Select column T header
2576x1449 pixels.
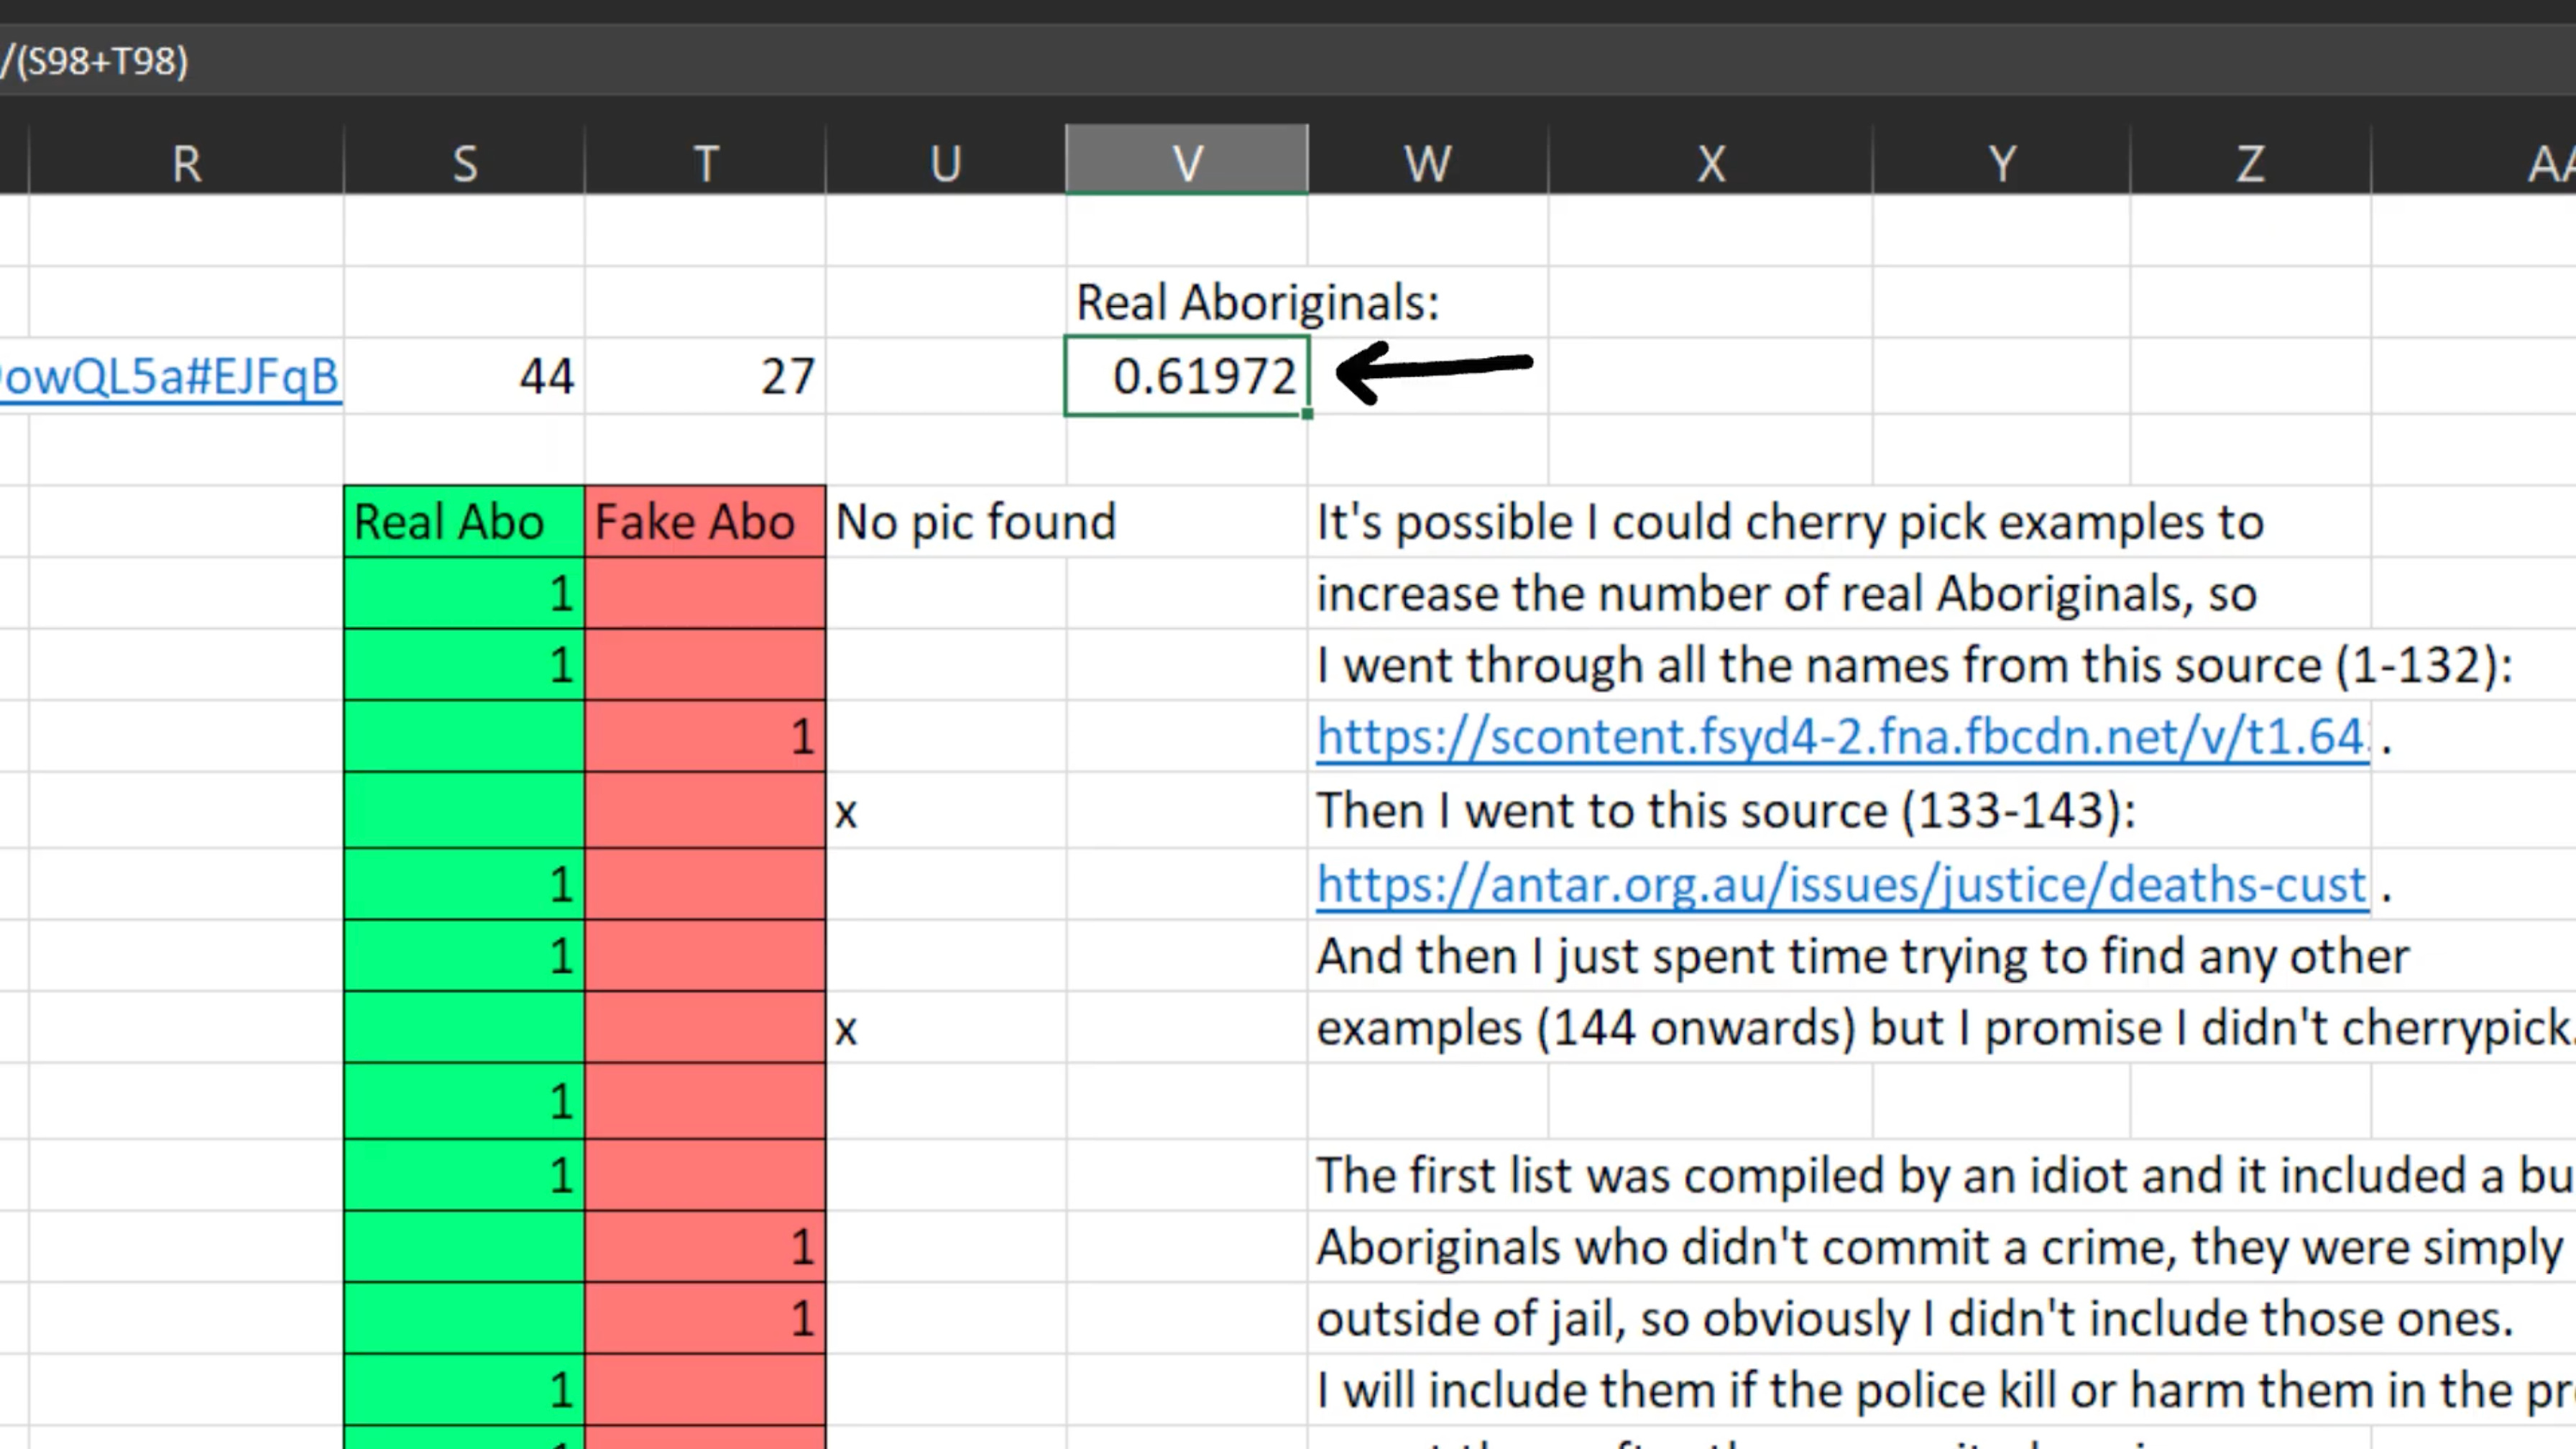click(706, 162)
